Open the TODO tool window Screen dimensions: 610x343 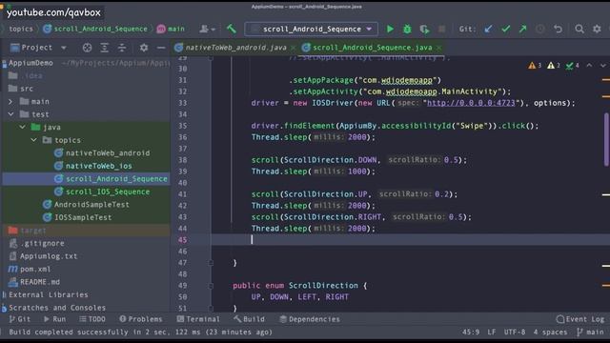92,319
